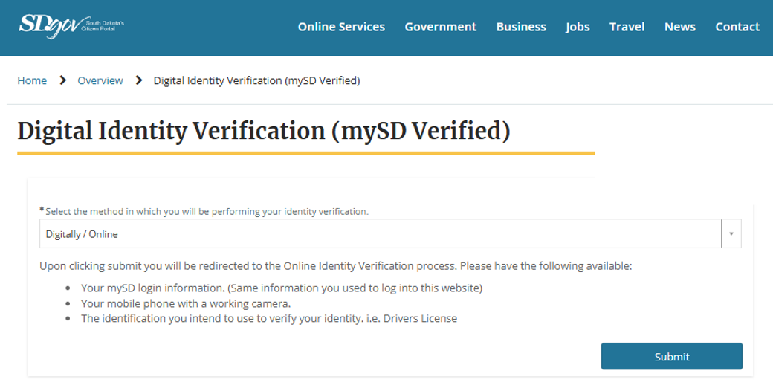The image size is (773, 388).
Task: Open the Online Services menu
Action: (x=341, y=27)
